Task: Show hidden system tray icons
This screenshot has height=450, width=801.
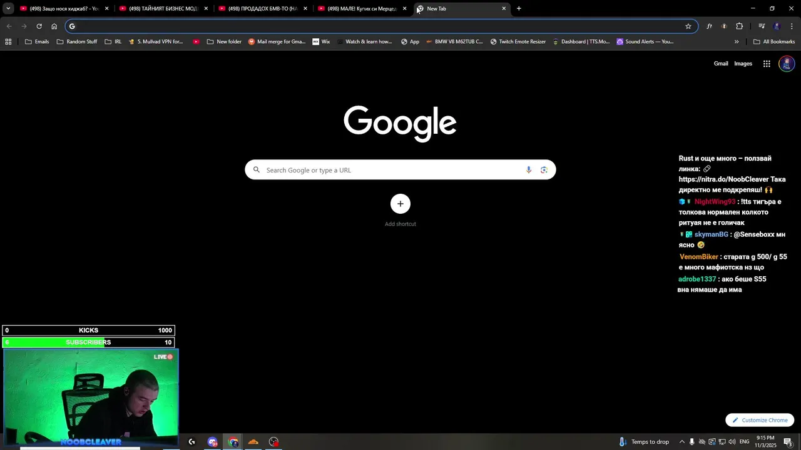Action: click(681, 442)
